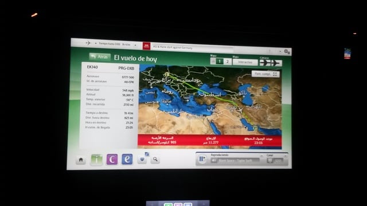Go back with the Atrás button
The height and width of the screenshot is (206, 367).
100,57
